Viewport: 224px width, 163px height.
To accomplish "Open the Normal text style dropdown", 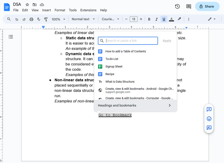I will (x=83, y=19).
